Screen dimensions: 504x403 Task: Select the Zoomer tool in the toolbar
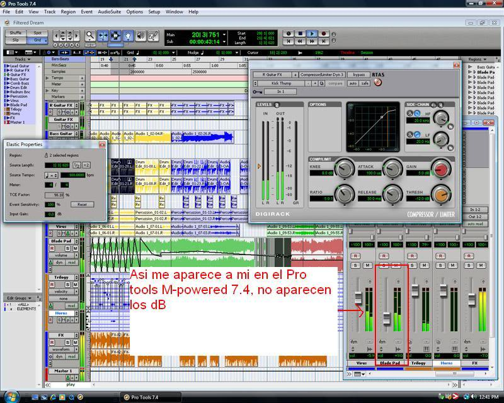pos(90,35)
